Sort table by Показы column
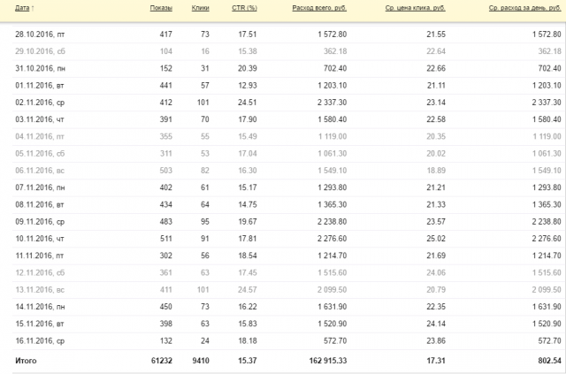Image resolution: width=566 pixels, height=374 pixels. click(161, 8)
